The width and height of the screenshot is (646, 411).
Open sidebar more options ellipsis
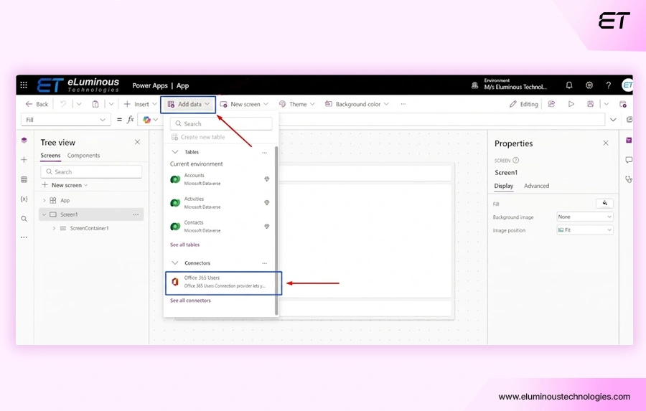(x=24, y=237)
